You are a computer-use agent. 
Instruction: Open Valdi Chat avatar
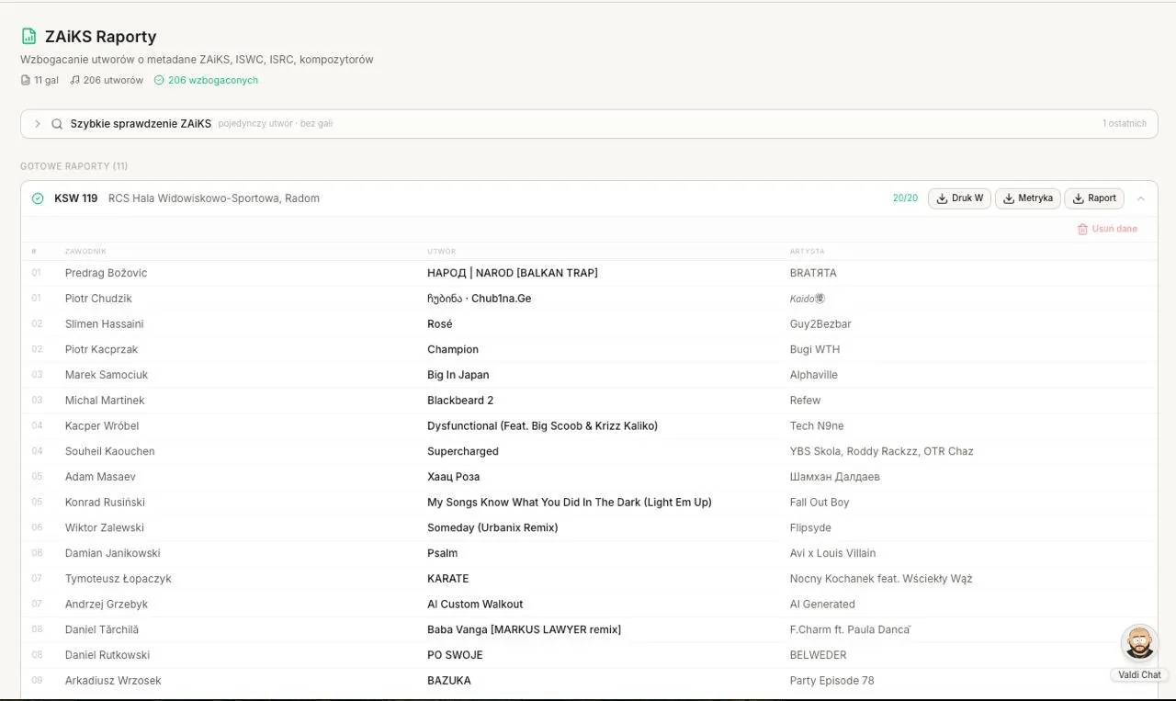[x=1140, y=643]
